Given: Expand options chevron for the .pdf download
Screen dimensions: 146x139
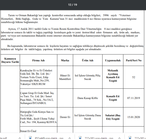Looking at the screenshot, I should 20,138.
